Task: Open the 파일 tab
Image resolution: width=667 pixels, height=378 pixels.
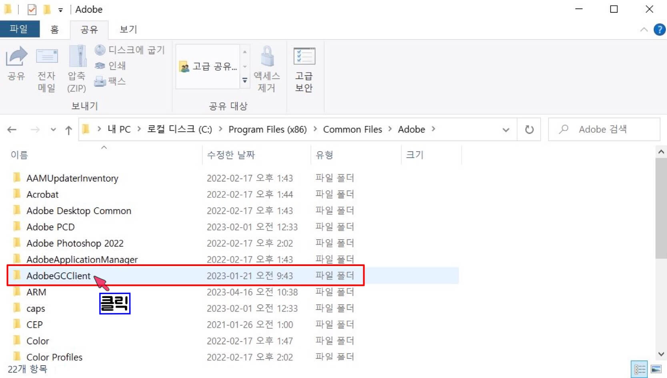Action: coord(19,29)
